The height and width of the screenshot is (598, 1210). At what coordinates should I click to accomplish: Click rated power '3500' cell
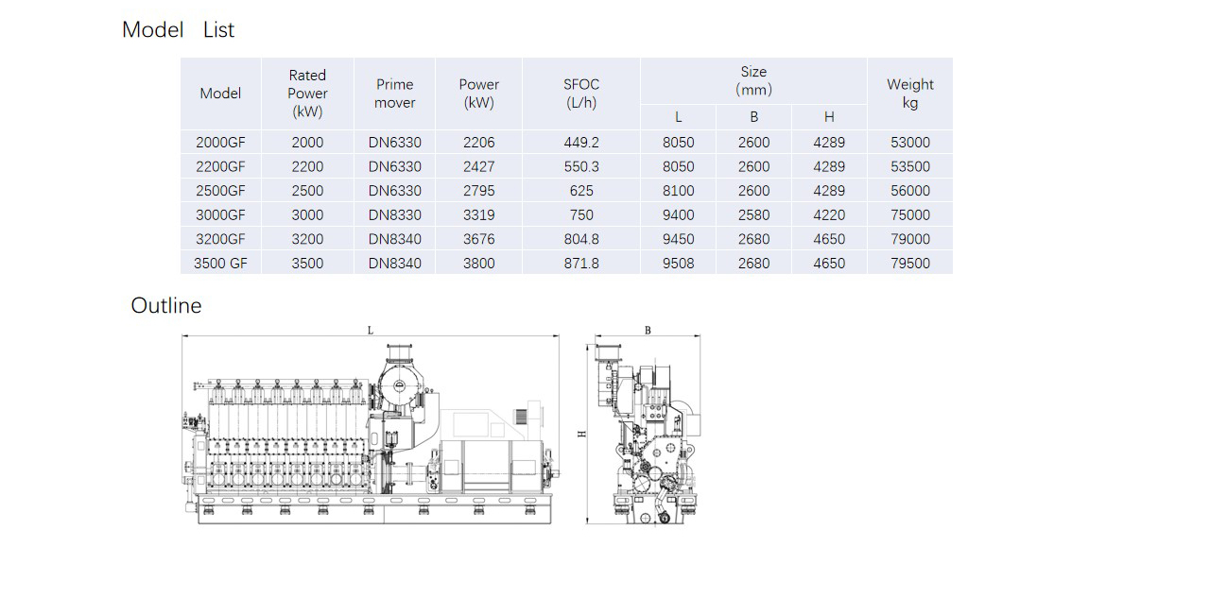click(x=307, y=264)
